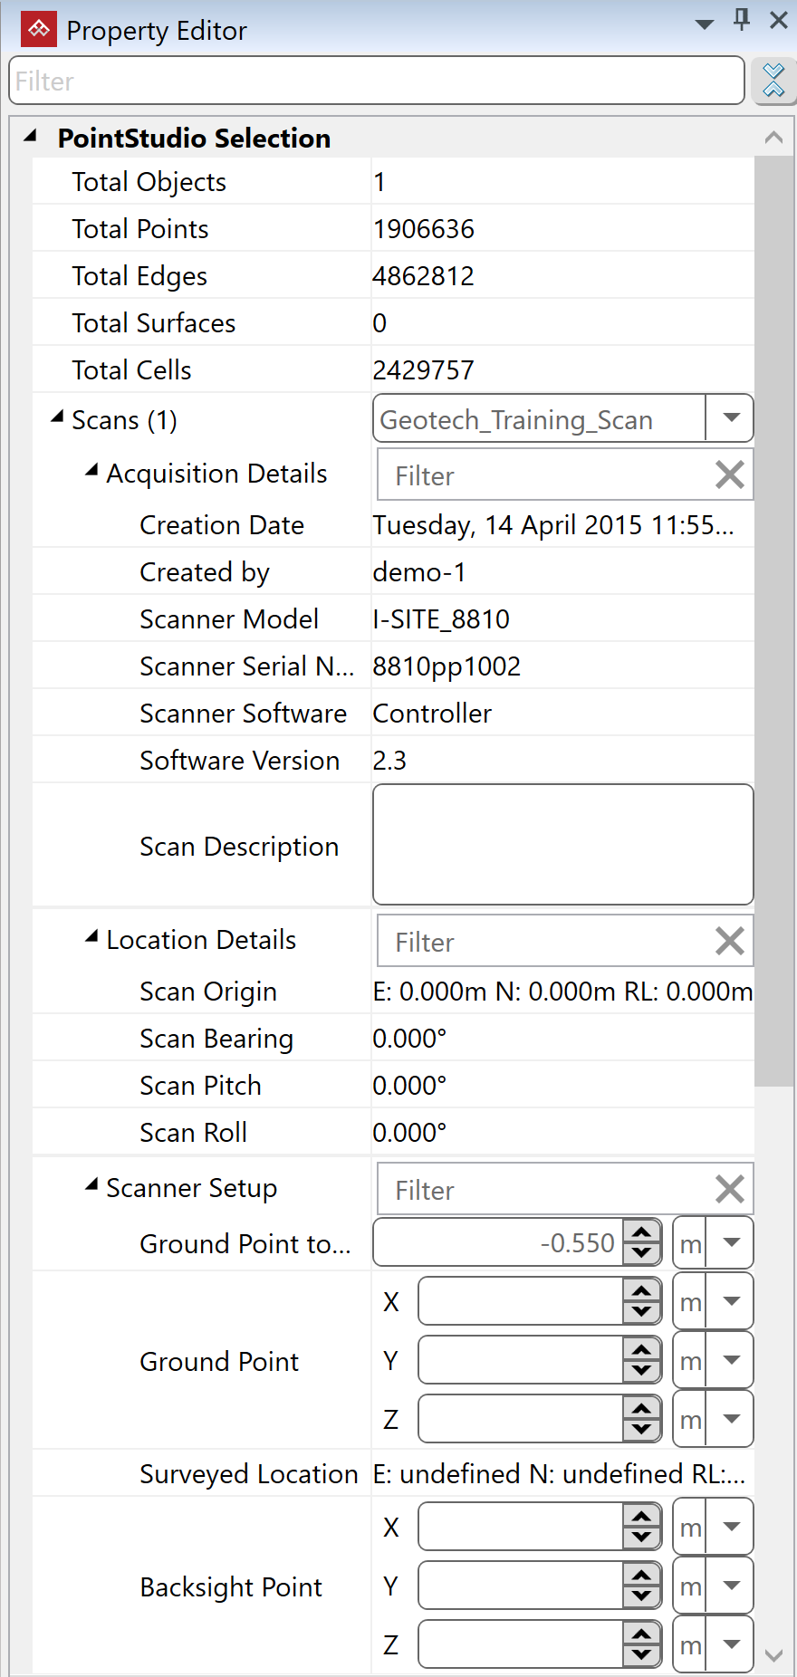This screenshot has width=797, height=1677.
Task: Collapse the Acquisition Details group
Action: (91, 471)
